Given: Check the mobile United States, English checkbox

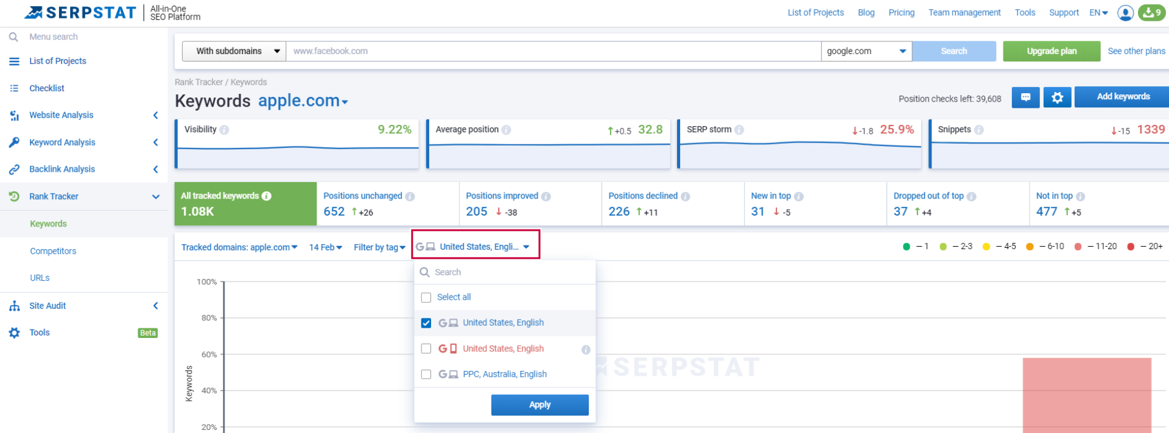Looking at the screenshot, I should tap(426, 348).
